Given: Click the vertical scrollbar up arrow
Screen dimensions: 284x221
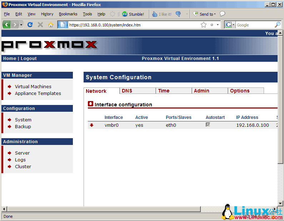Looking at the screenshot, I should (280, 33).
